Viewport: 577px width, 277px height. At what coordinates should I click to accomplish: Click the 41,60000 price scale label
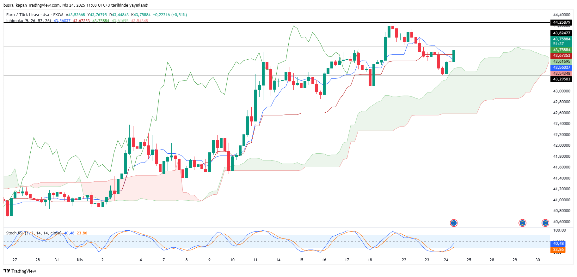coord(562,167)
